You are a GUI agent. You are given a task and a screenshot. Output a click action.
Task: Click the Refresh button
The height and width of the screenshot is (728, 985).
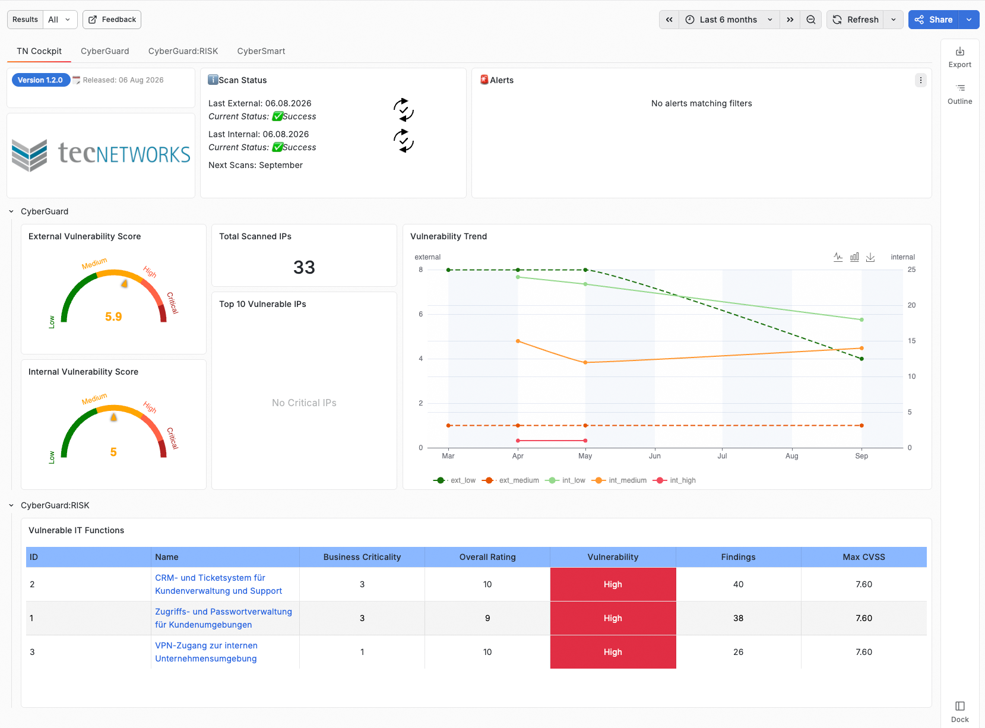click(856, 20)
